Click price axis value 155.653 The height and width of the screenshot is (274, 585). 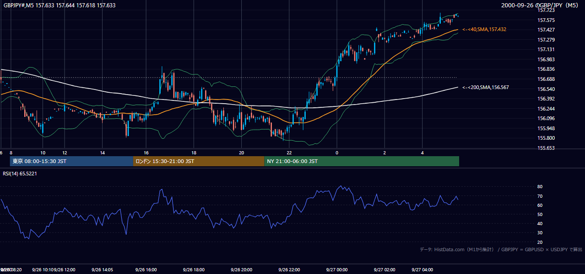point(546,148)
